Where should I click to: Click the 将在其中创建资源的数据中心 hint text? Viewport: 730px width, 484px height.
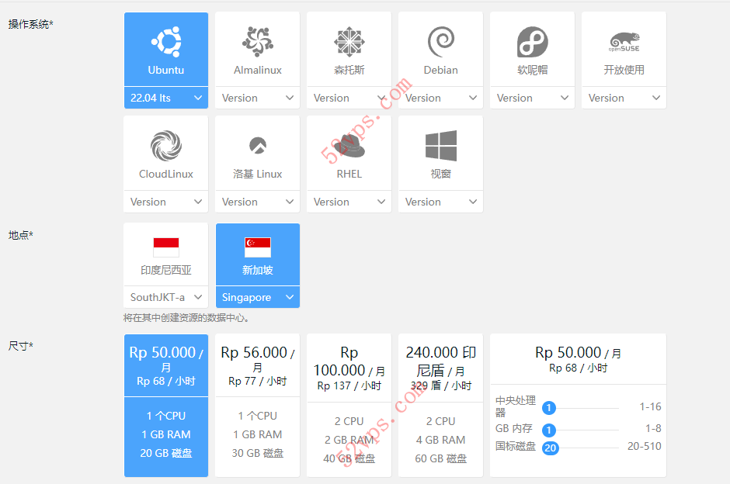tap(186, 318)
